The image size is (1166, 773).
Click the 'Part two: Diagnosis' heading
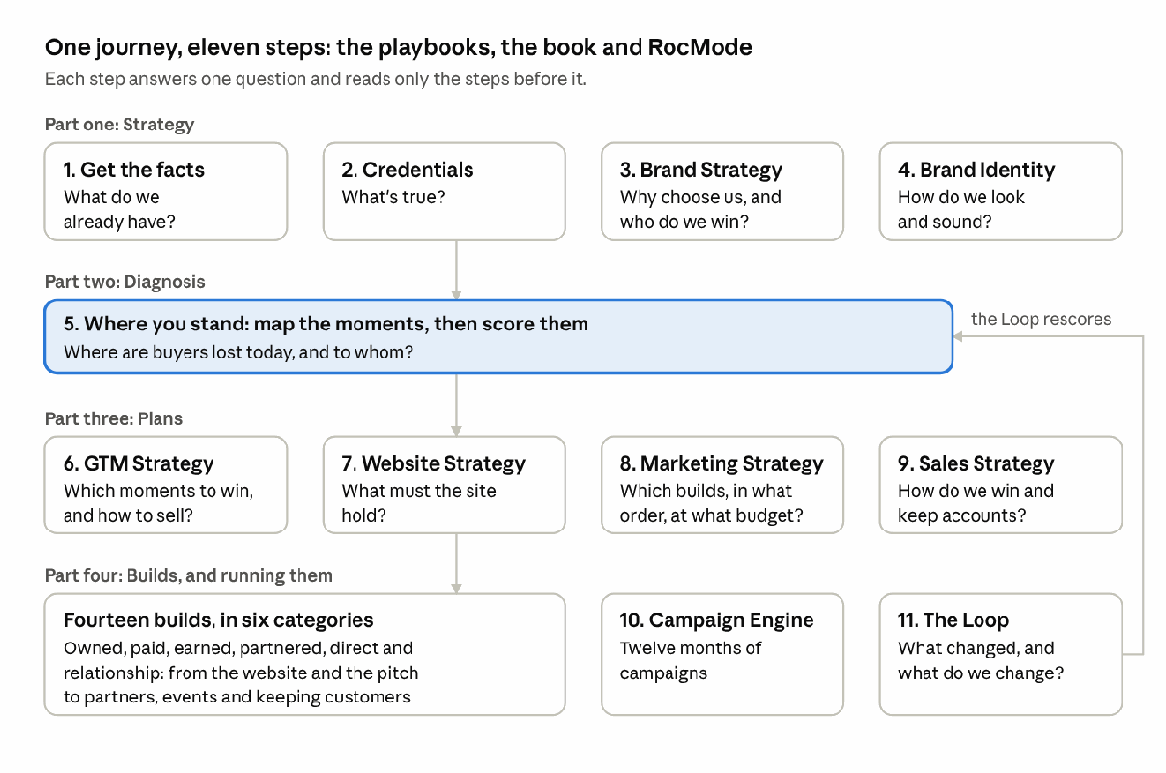[126, 282]
